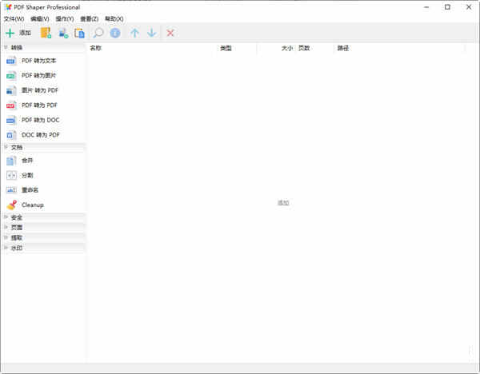Screen dimensions: 480x374
Task: Open the Cleanup tool
Action: (x=32, y=205)
